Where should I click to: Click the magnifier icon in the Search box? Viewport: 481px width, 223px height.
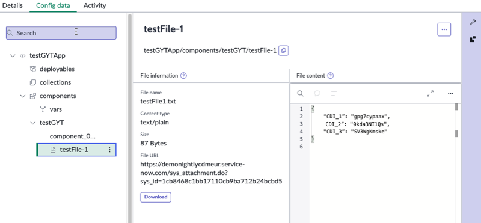(x=10, y=33)
